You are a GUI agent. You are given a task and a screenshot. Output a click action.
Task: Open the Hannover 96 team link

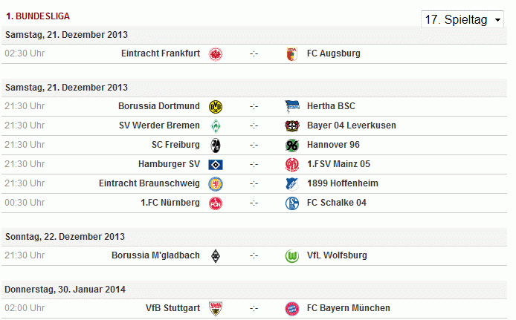[x=333, y=145]
